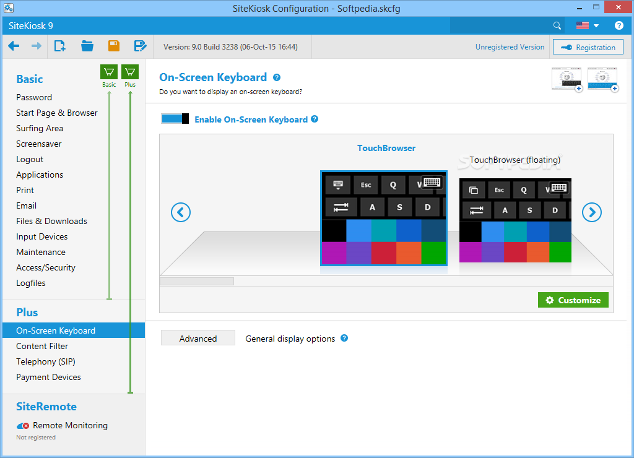This screenshot has height=458, width=634.
Task: Select Print in the sidebar
Action: pyautogui.click(x=25, y=190)
